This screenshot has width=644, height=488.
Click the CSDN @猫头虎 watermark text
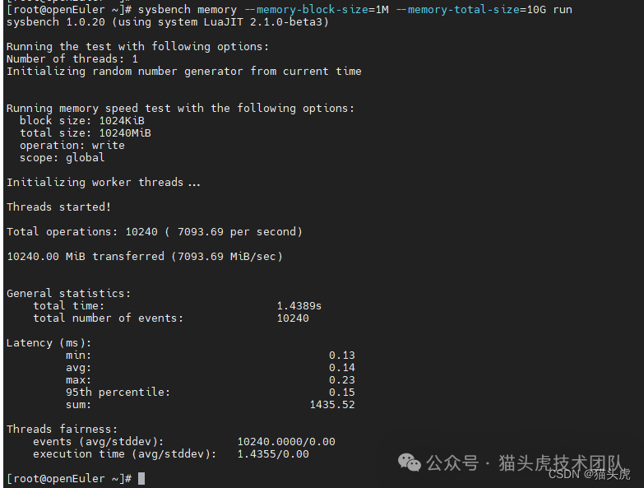pos(589,474)
